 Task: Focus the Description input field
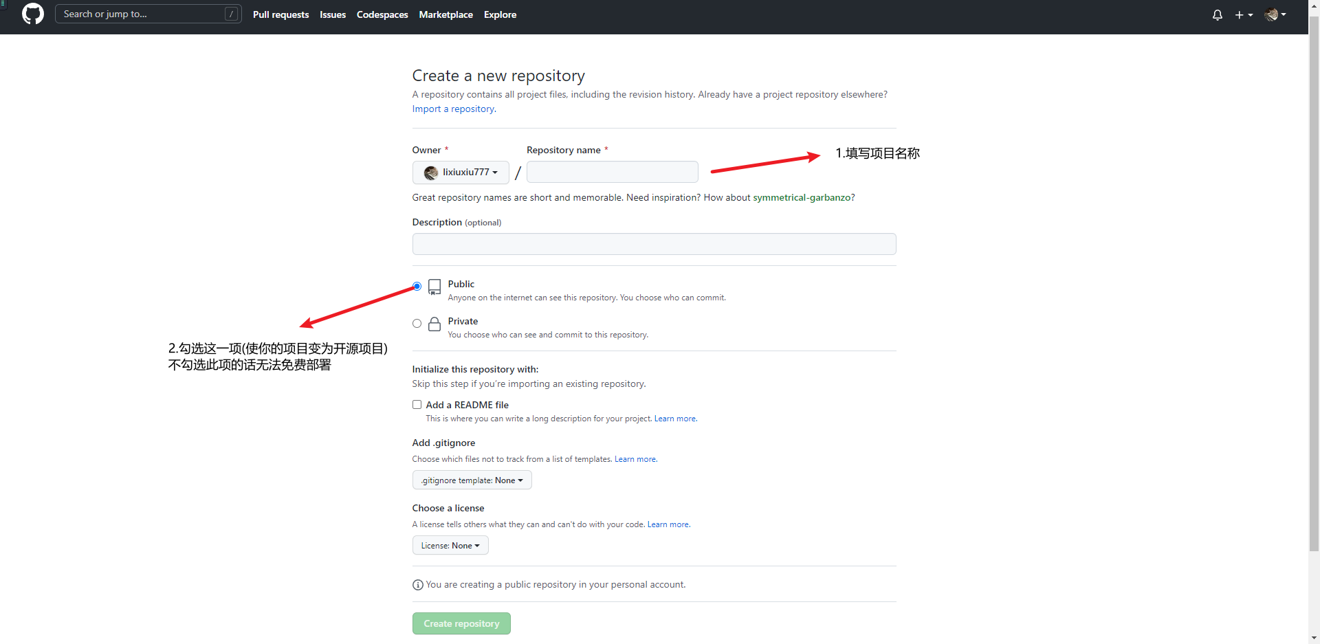(x=654, y=244)
